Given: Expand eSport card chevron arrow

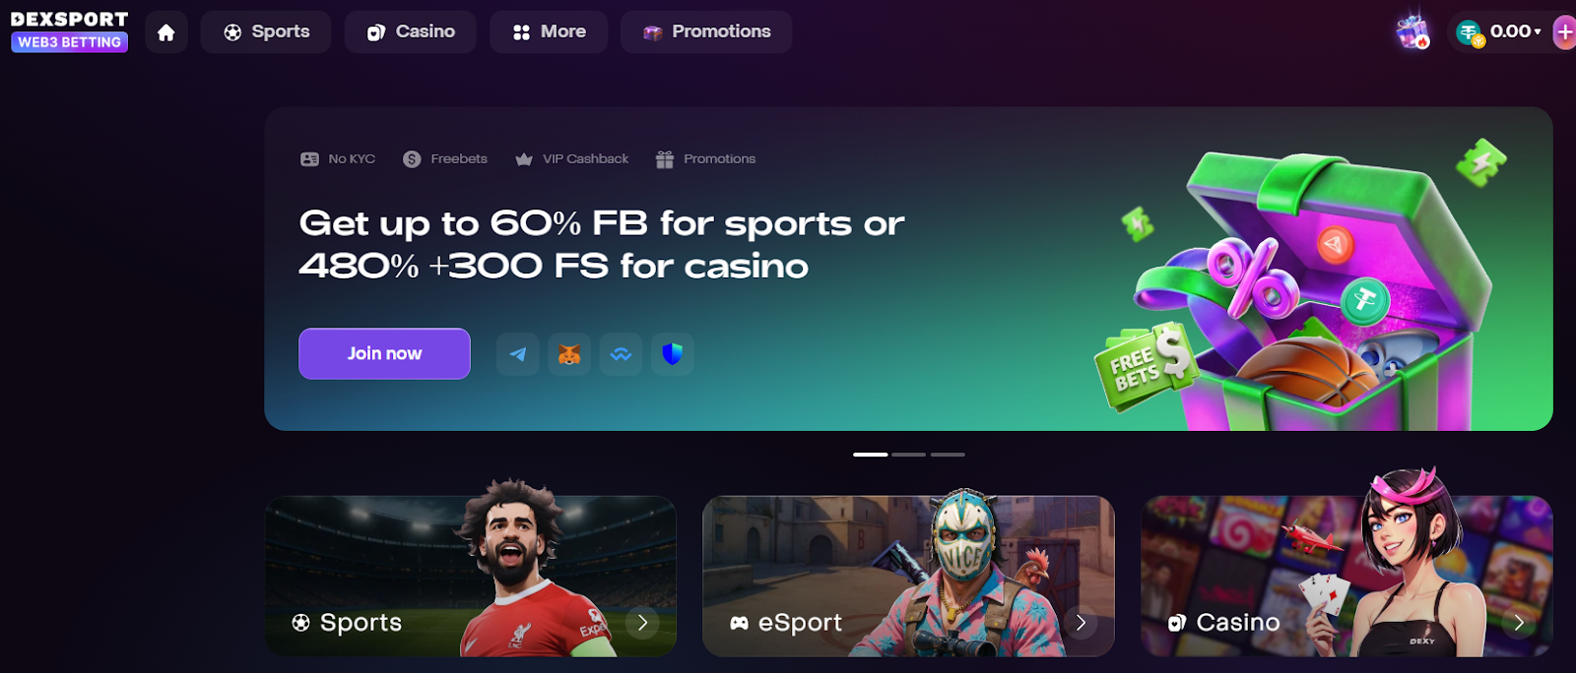Looking at the screenshot, I should (x=1081, y=623).
